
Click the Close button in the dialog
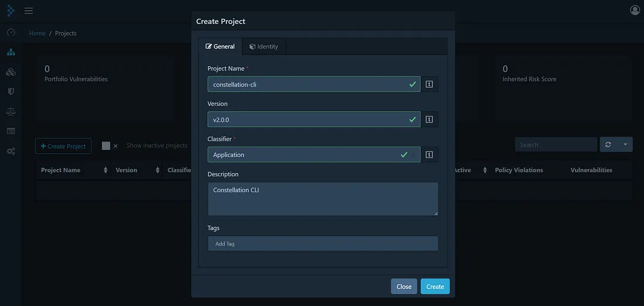coord(403,287)
